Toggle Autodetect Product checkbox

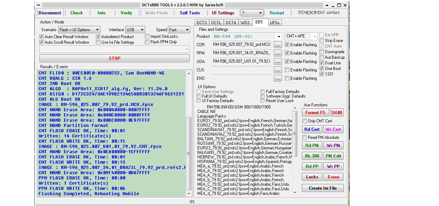click(x=98, y=37)
